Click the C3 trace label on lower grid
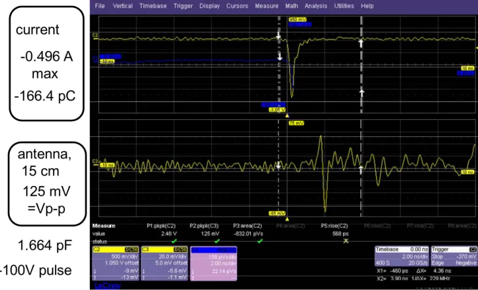Screen dimensions: 478x290 95,161
